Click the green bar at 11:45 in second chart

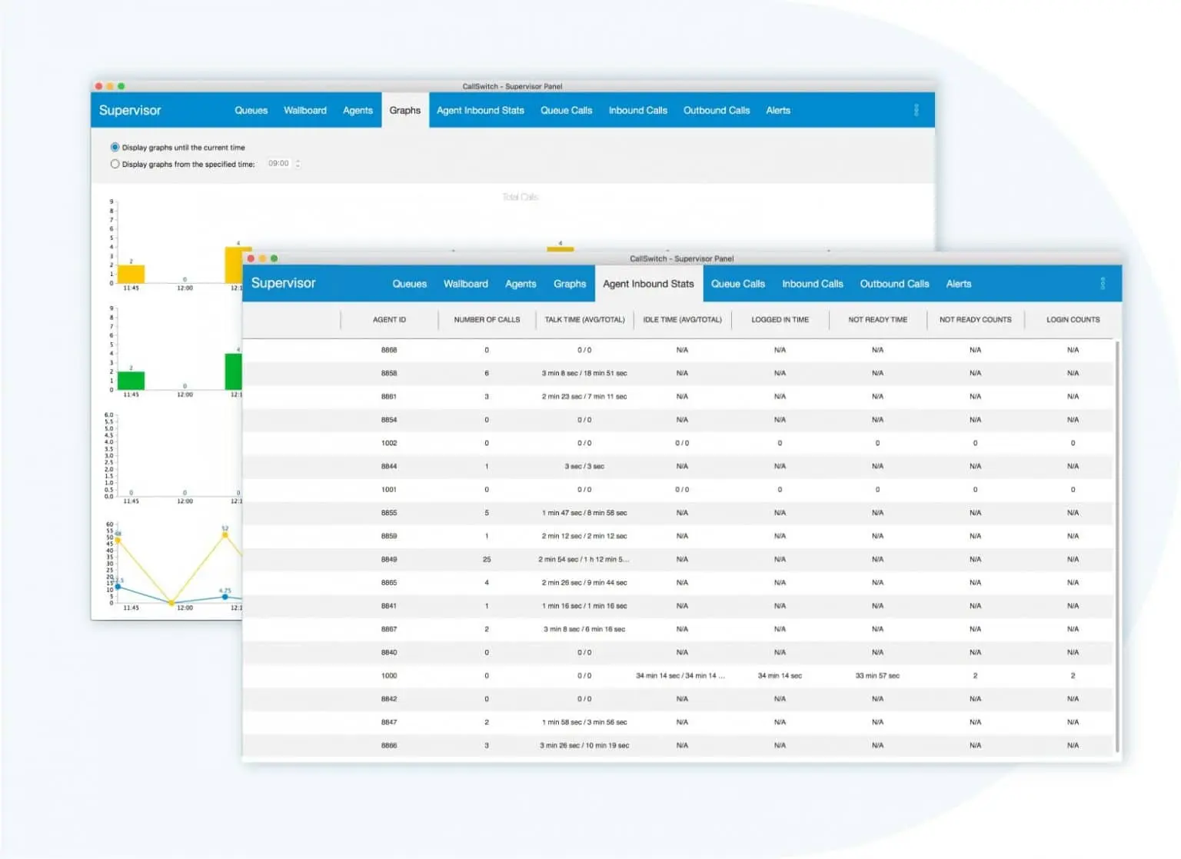(x=131, y=381)
